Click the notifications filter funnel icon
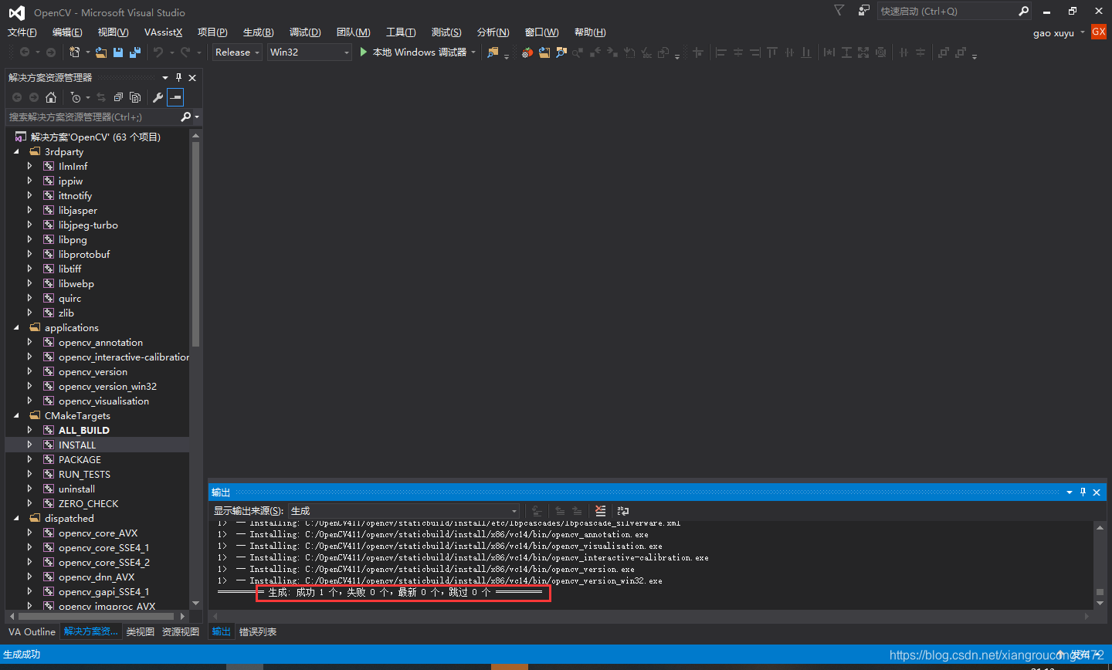Screen dimensions: 1112x670 [x=839, y=10]
